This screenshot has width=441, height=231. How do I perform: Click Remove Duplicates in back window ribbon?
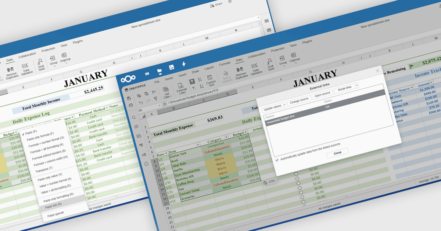click(11, 74)
